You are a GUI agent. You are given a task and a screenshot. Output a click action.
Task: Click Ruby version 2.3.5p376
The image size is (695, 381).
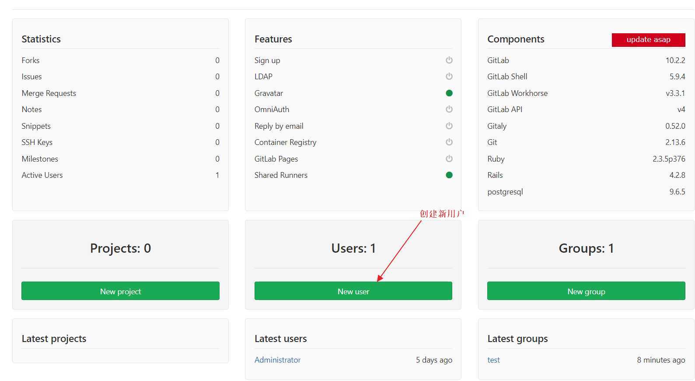669,159
